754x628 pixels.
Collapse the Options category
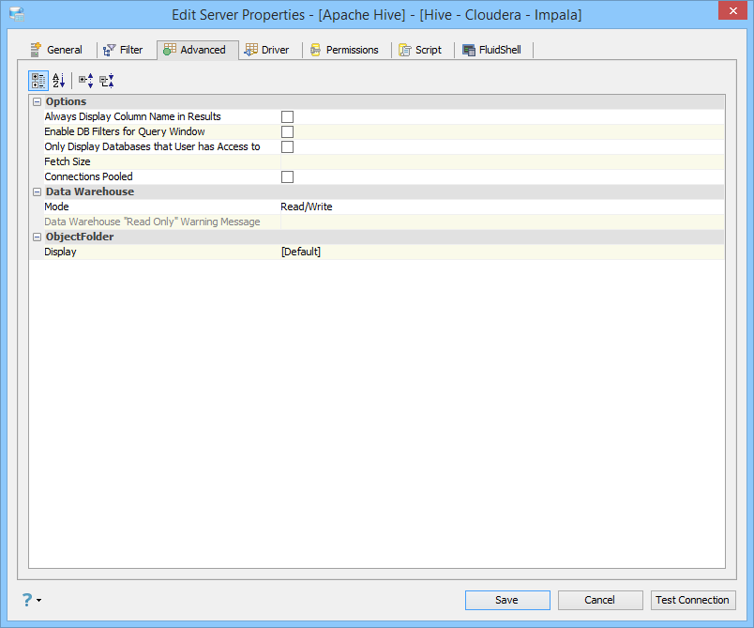coord(37,101)
